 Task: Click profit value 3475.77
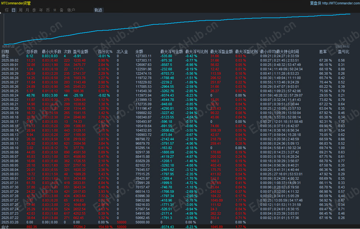79,65
